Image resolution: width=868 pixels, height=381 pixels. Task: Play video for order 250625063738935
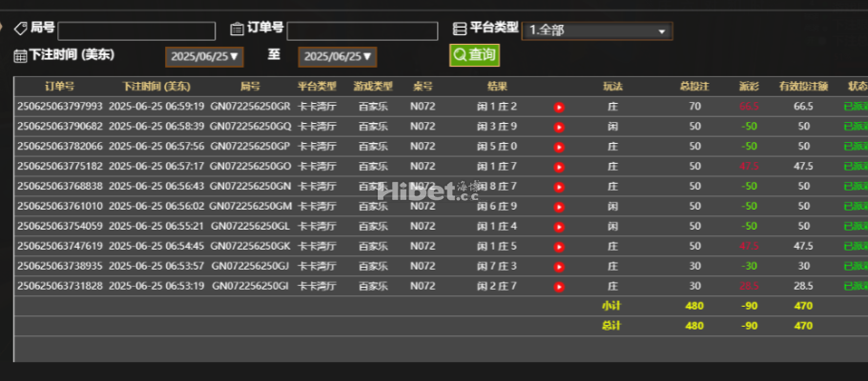point(559,267)
